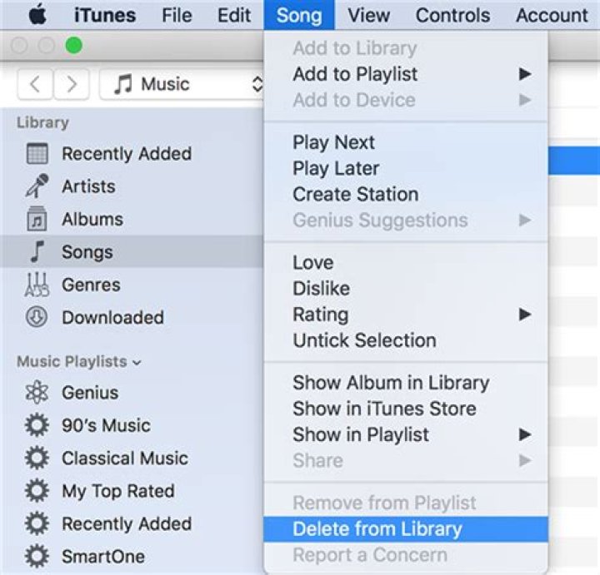Choose Show Album in Library
This screenshot has width=600, height=575.
(406, 383)
